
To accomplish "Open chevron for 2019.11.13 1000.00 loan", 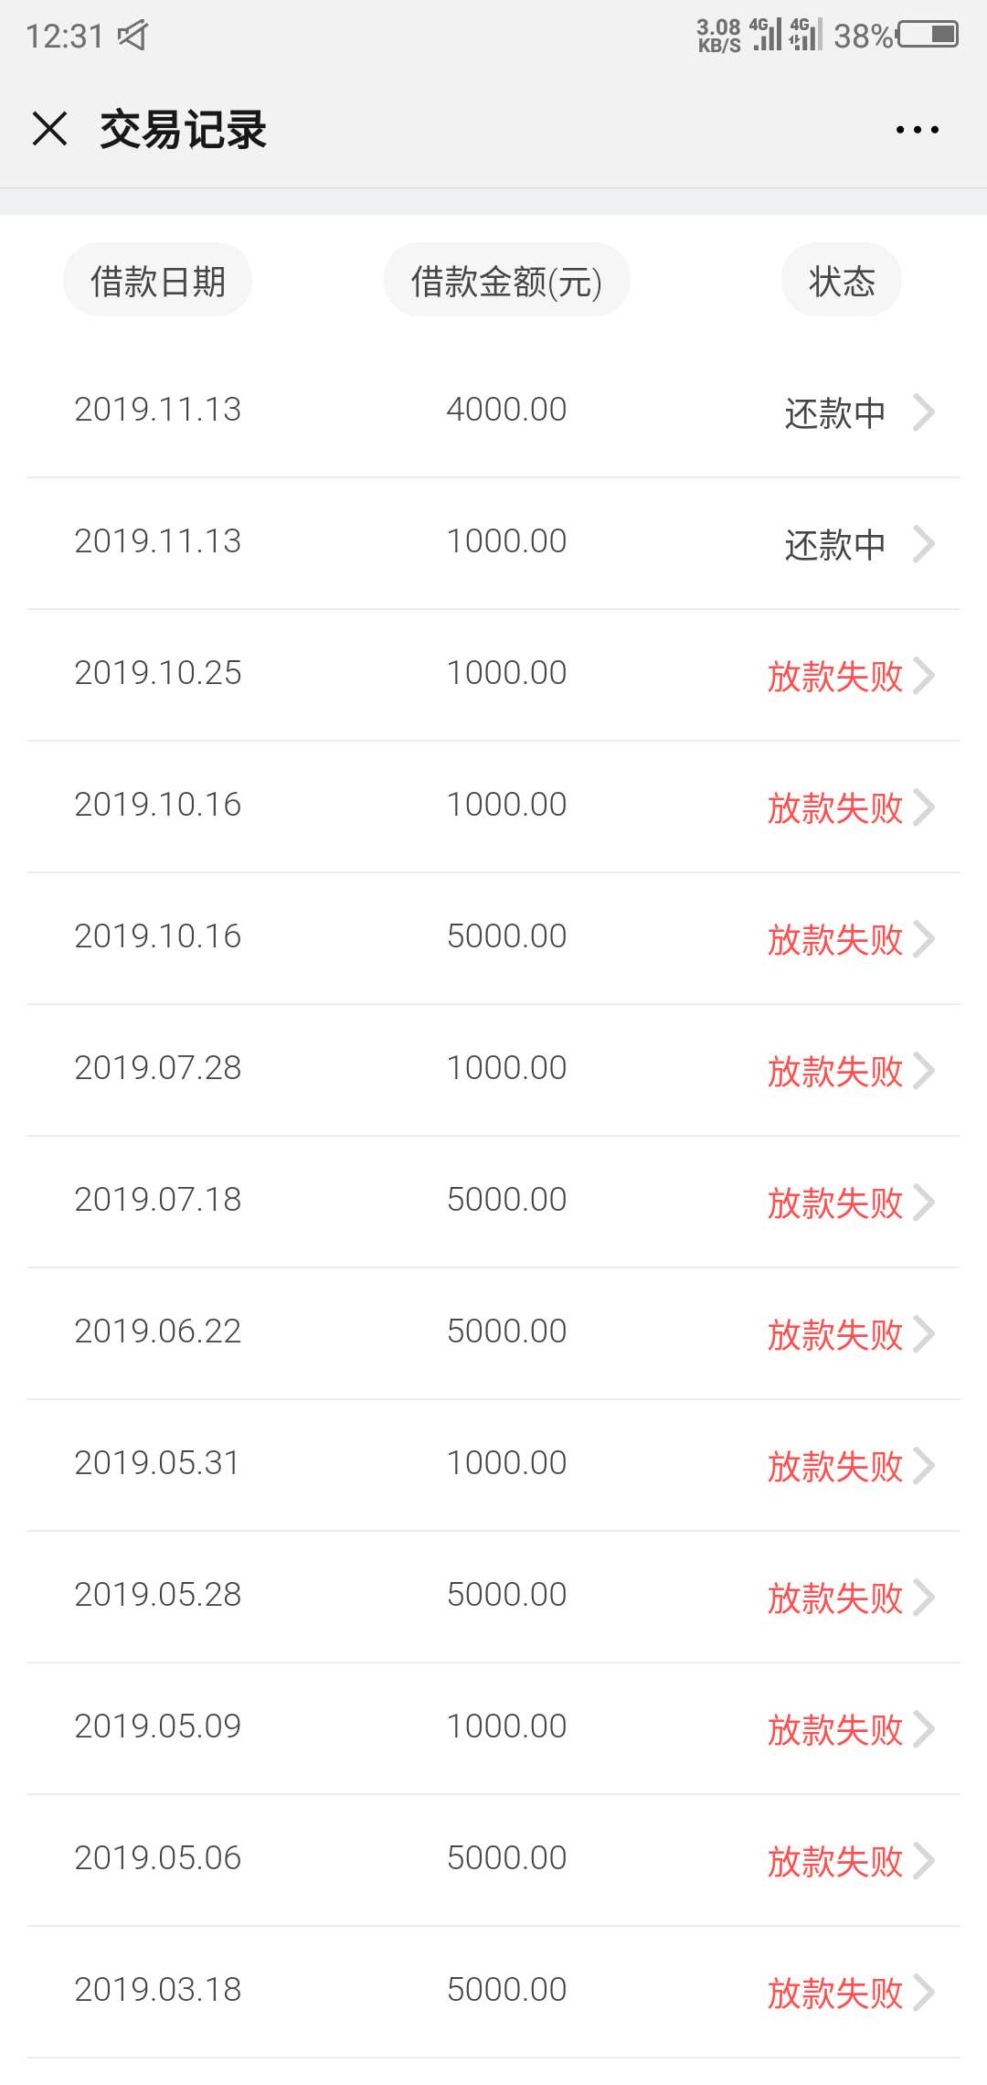I will click(x=924, y=544).
